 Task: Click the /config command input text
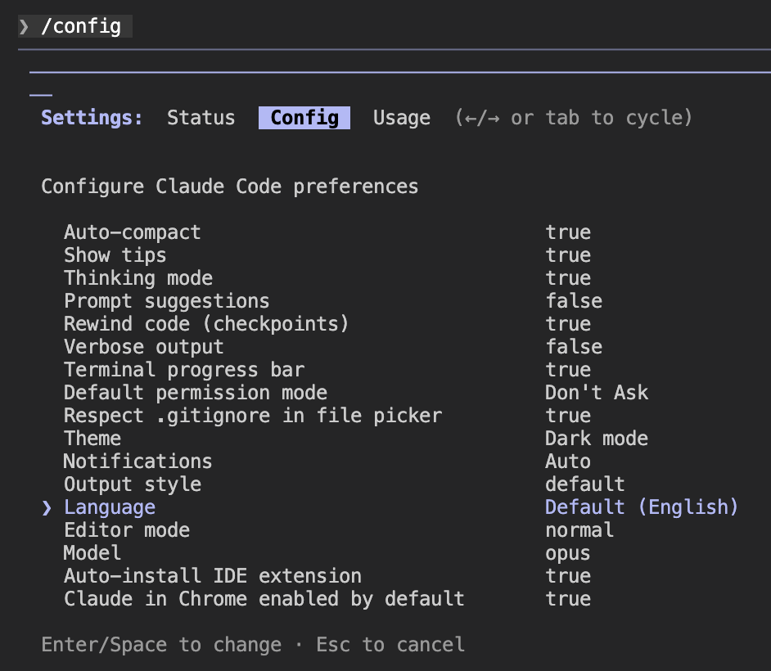click(x=81, y=27)
